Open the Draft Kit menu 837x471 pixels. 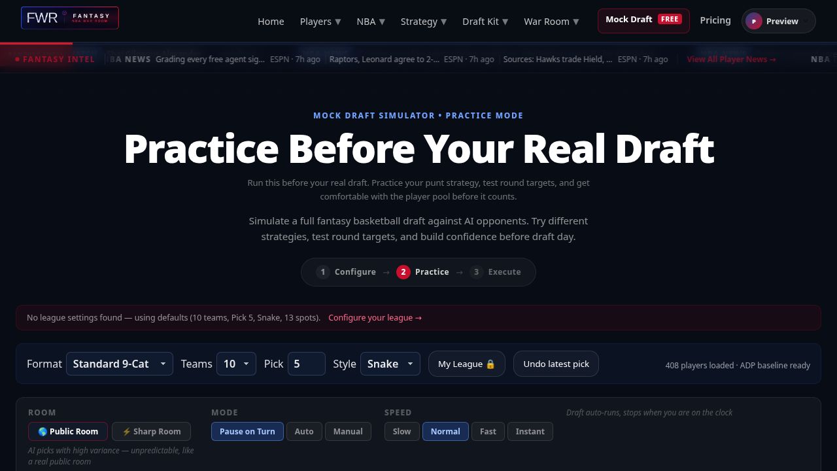click(x=485, y=22)
